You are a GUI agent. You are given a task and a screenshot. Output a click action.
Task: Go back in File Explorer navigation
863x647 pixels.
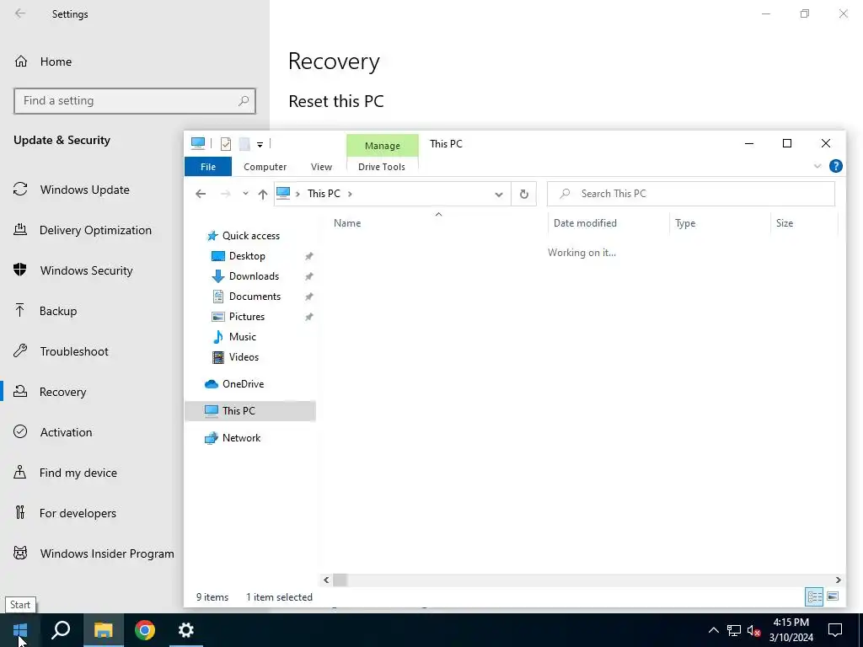point(201,194)
